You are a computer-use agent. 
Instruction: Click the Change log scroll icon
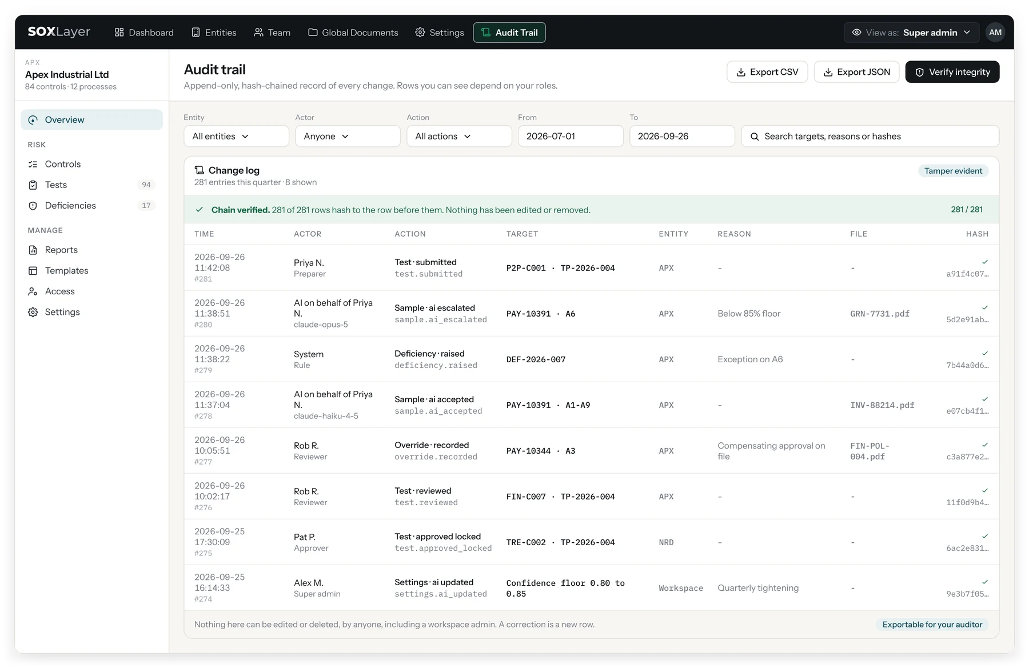(199, 170)
